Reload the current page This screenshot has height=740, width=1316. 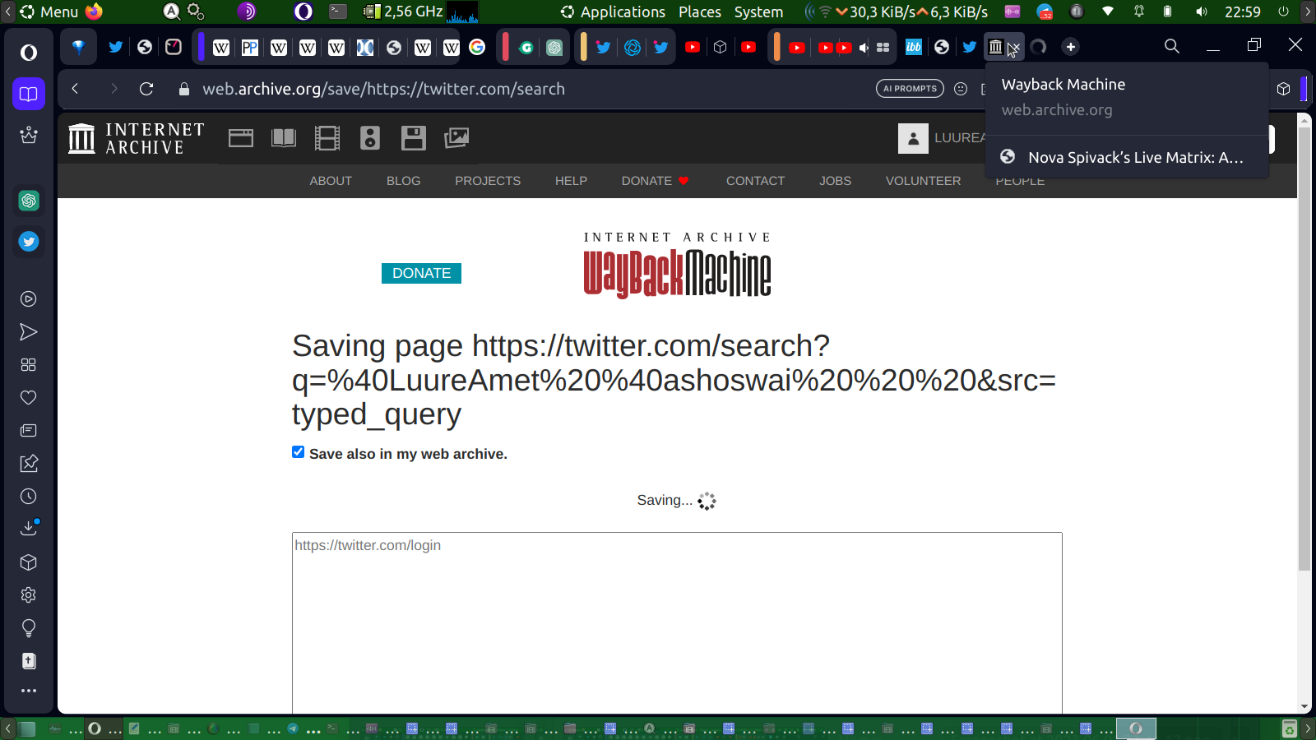coord(146,89)
